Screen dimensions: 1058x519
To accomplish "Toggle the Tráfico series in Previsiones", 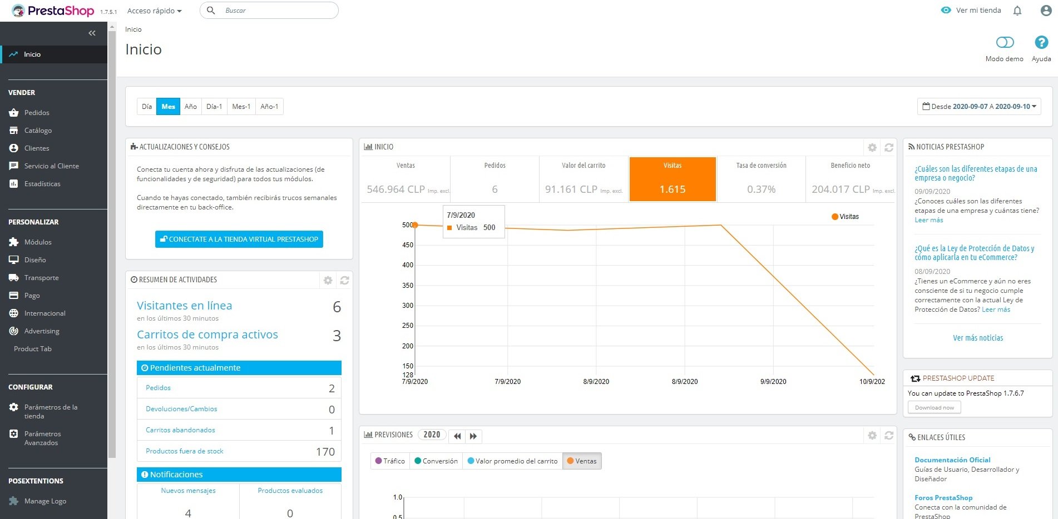I will coord(390,461).
